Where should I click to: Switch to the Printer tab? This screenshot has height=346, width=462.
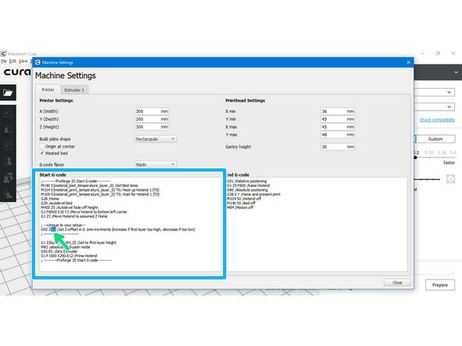pyautogui.click(x=48, y=90)
